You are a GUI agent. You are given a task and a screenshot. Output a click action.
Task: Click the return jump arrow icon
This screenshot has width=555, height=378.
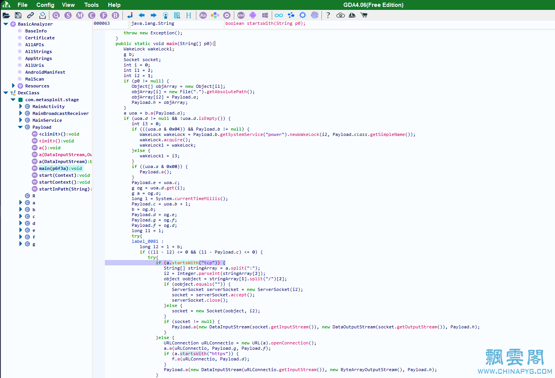point(130,15)
